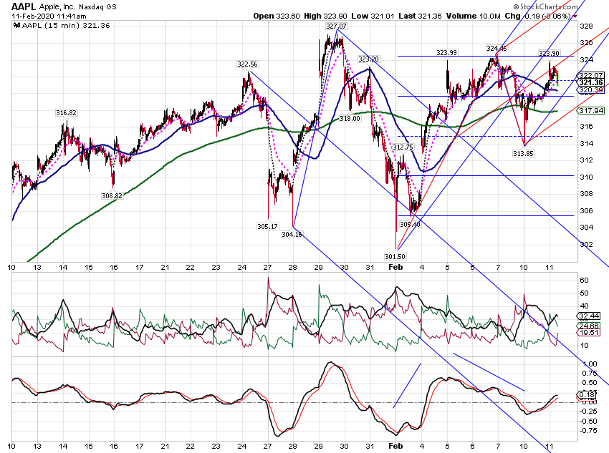Select the Volume 10.0M header value
The image size is (609, 453).
click(x=473, y=16)
